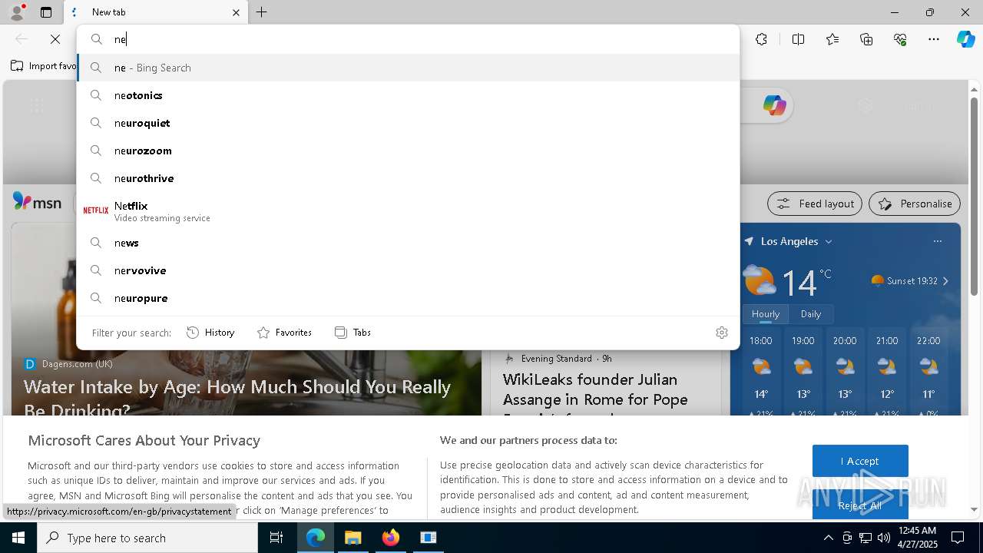
Task: Filter search by Favorites
Action: click(x=284, y=333)
